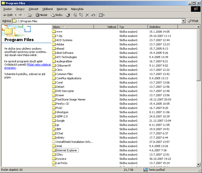This screenshot has height=173, width=202.
Task: Click "Počet objektů: 82" in status bar
Action: pyautogui.click(x=12, y=170)
